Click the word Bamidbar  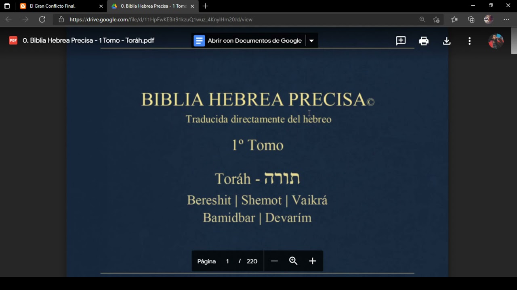click(229, 218)
